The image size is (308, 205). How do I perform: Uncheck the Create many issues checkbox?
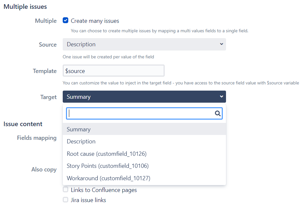(x=66, y=21)
